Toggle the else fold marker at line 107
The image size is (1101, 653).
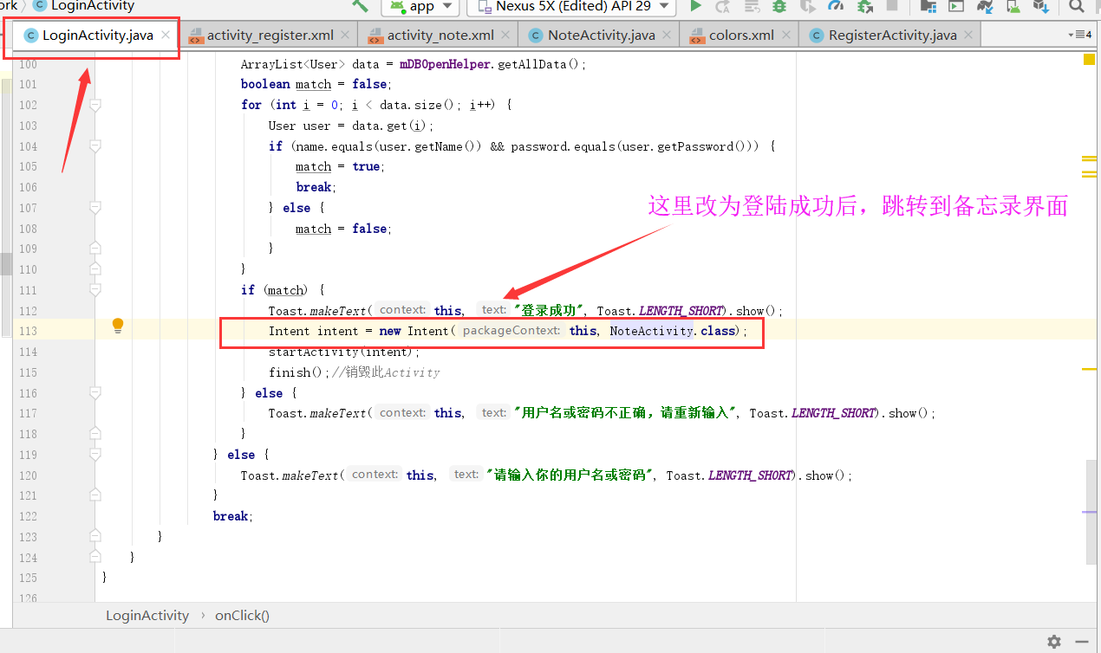[95, 208]
